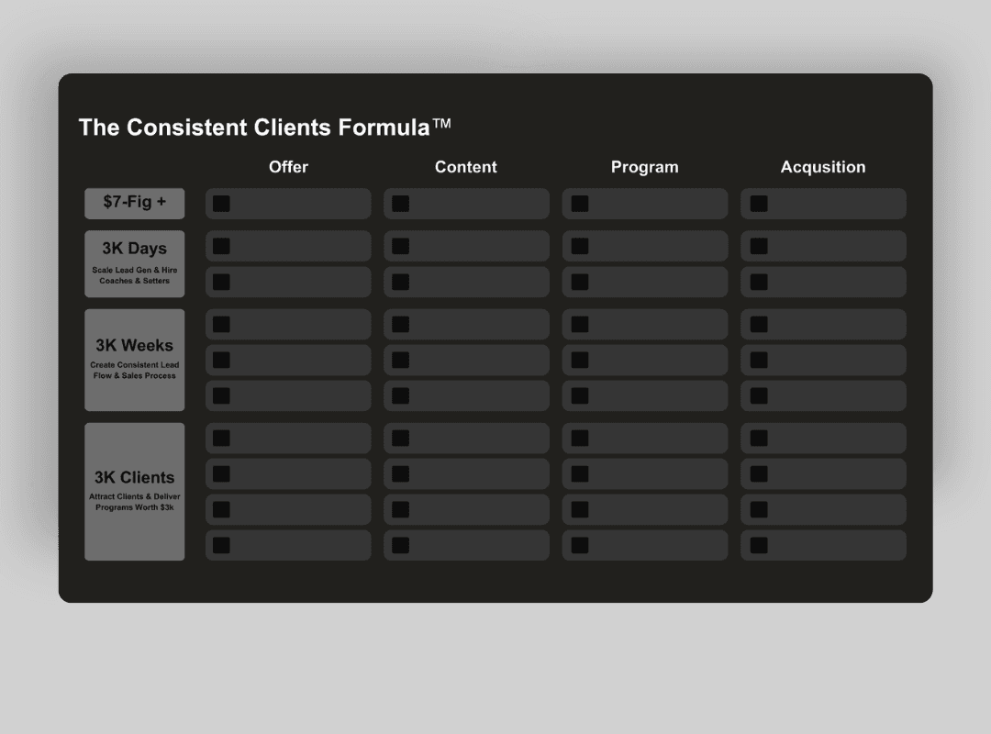Click the Offer column header

pyautogui.click(x=288, y=167)
